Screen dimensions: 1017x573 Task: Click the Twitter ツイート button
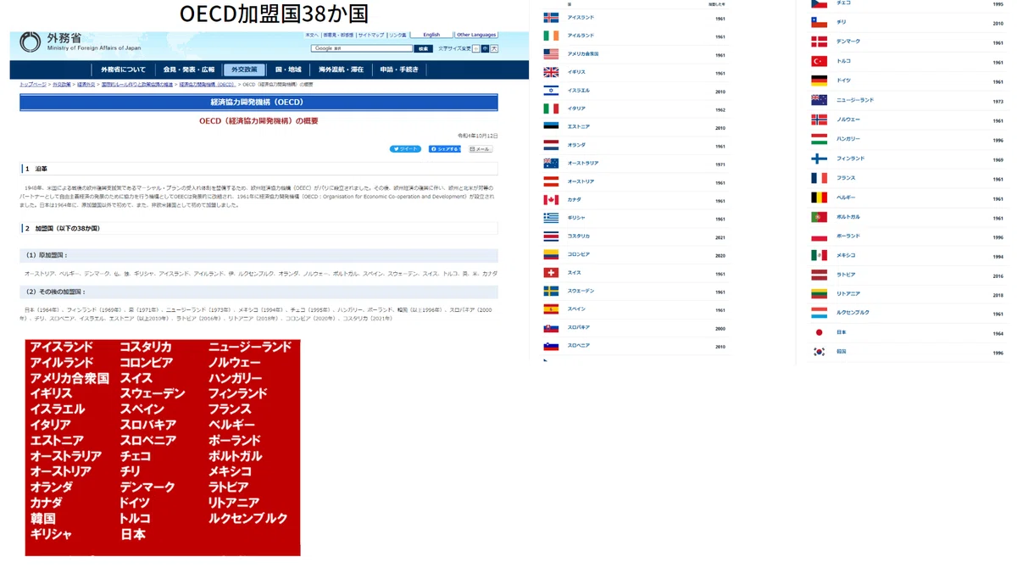click(x=405, y=149)
